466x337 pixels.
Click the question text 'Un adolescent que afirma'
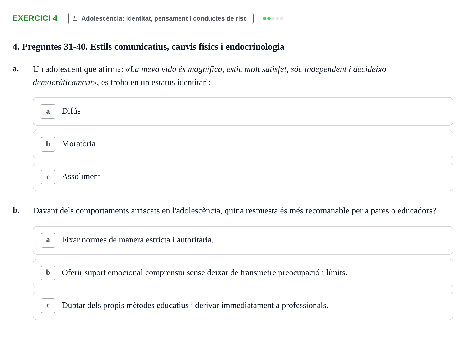(x=209, y=76)
